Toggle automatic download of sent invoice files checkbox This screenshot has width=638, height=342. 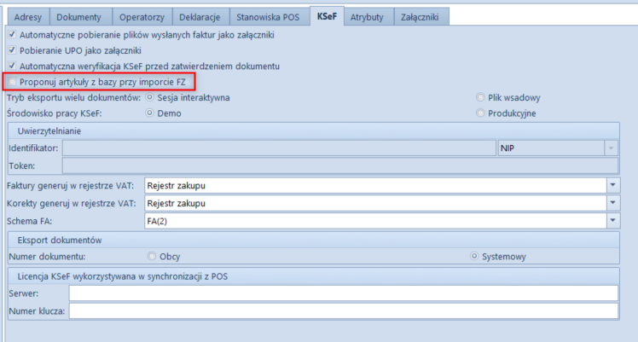12,35
